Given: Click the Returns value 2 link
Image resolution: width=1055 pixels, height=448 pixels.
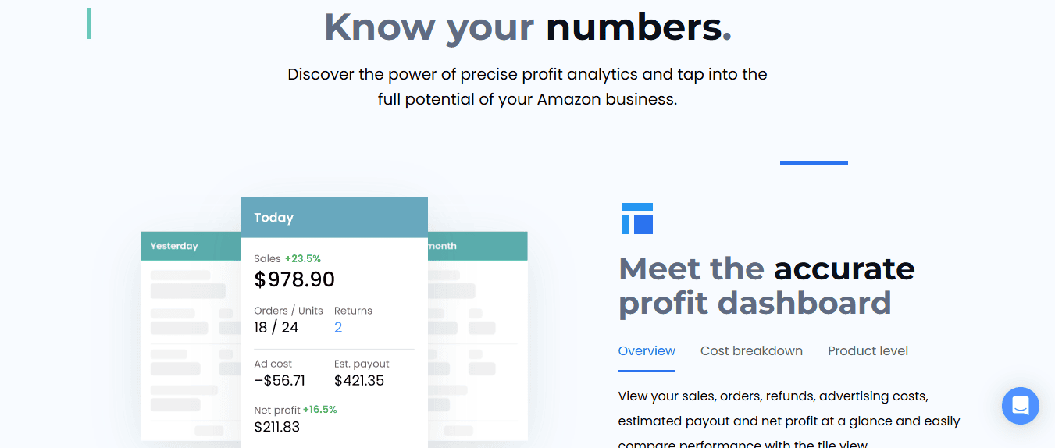Looking at the screenshot, I should pos(338,327).
